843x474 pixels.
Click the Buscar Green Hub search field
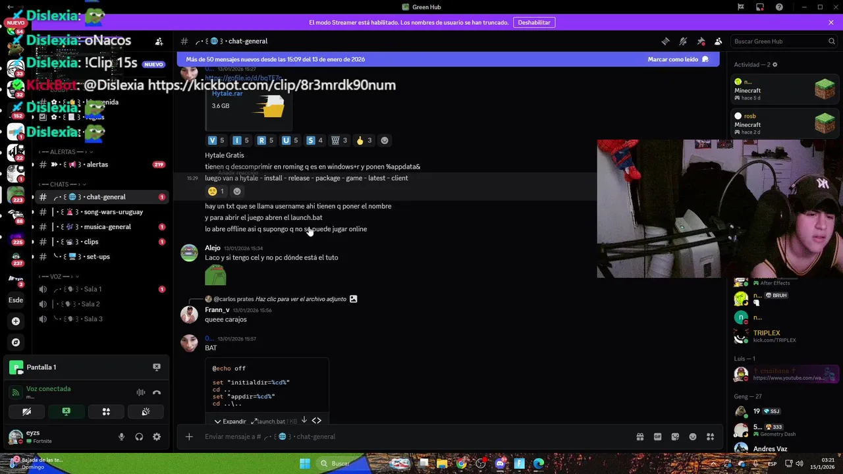point(784,41)
